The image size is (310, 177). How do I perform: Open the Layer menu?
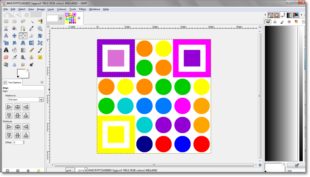pyautogui.click(x=51, y=9)
